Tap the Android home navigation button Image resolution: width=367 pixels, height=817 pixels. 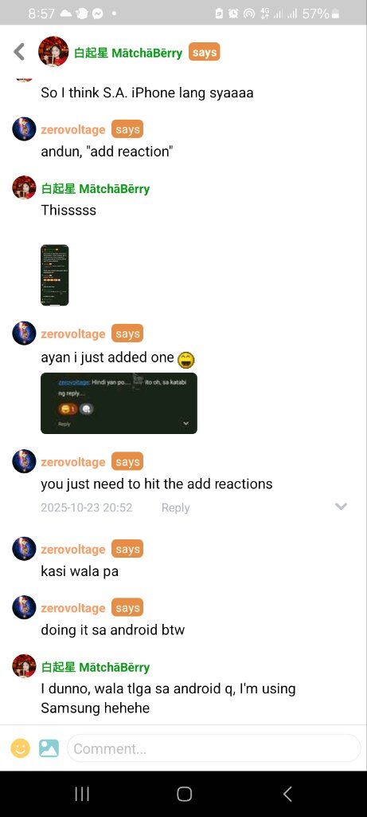coord(184,794)
